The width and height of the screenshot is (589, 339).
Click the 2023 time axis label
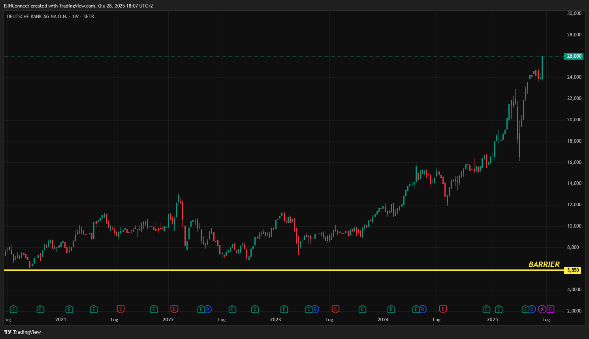(x=275, y=320)
